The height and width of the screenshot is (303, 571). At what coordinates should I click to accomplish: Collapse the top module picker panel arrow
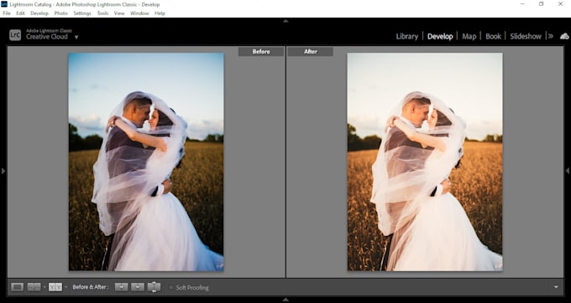[x=285, y=21]
